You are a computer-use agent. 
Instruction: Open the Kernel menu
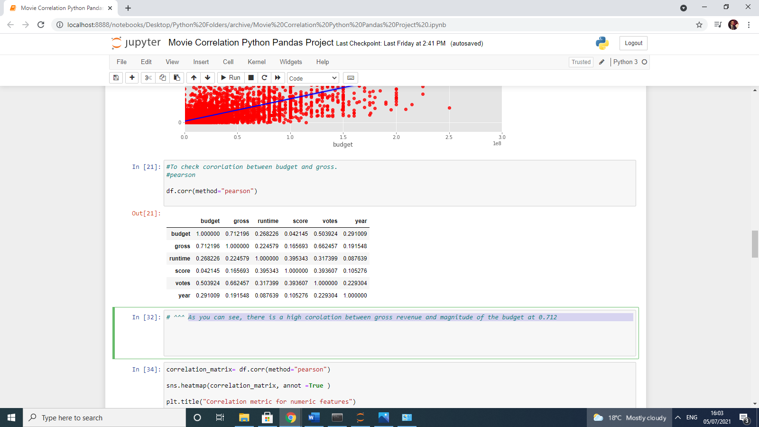(x=256, y=62)
